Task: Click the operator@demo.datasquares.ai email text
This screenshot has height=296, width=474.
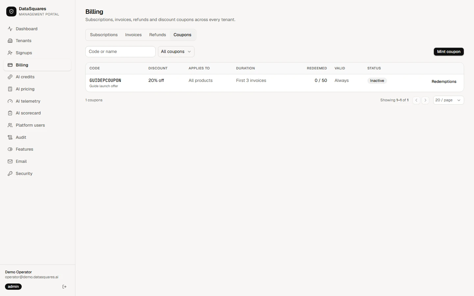Action: [32, 277]
